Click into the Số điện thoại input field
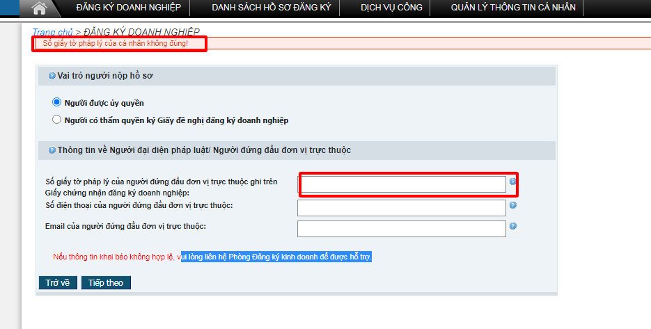The width and height of the screenshot is (651, 329). pos(402,208)
